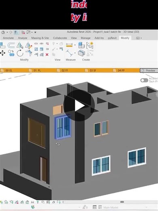158x211 pixels.
Task: Click the Home icon in the quick access toolbar
Action: [3, 32]
